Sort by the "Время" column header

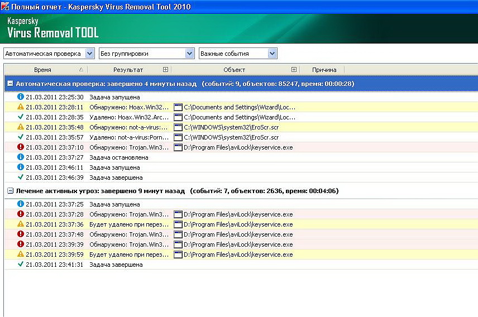pos(42,70)
